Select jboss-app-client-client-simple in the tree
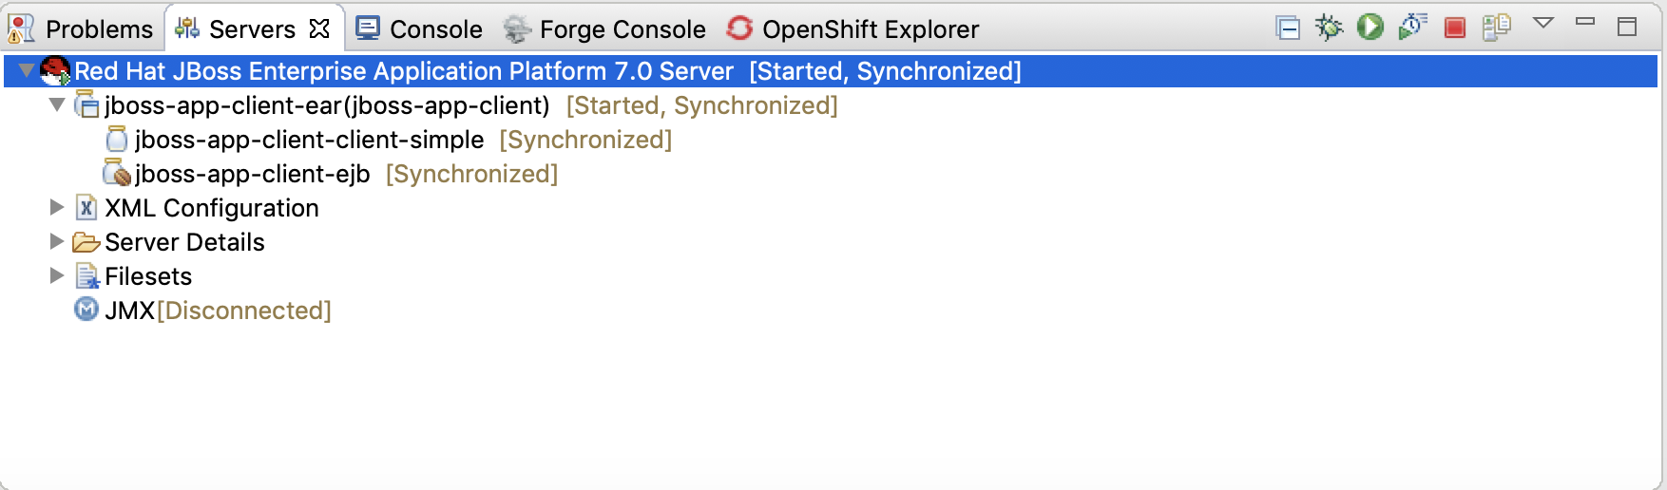 pos(309,140)
